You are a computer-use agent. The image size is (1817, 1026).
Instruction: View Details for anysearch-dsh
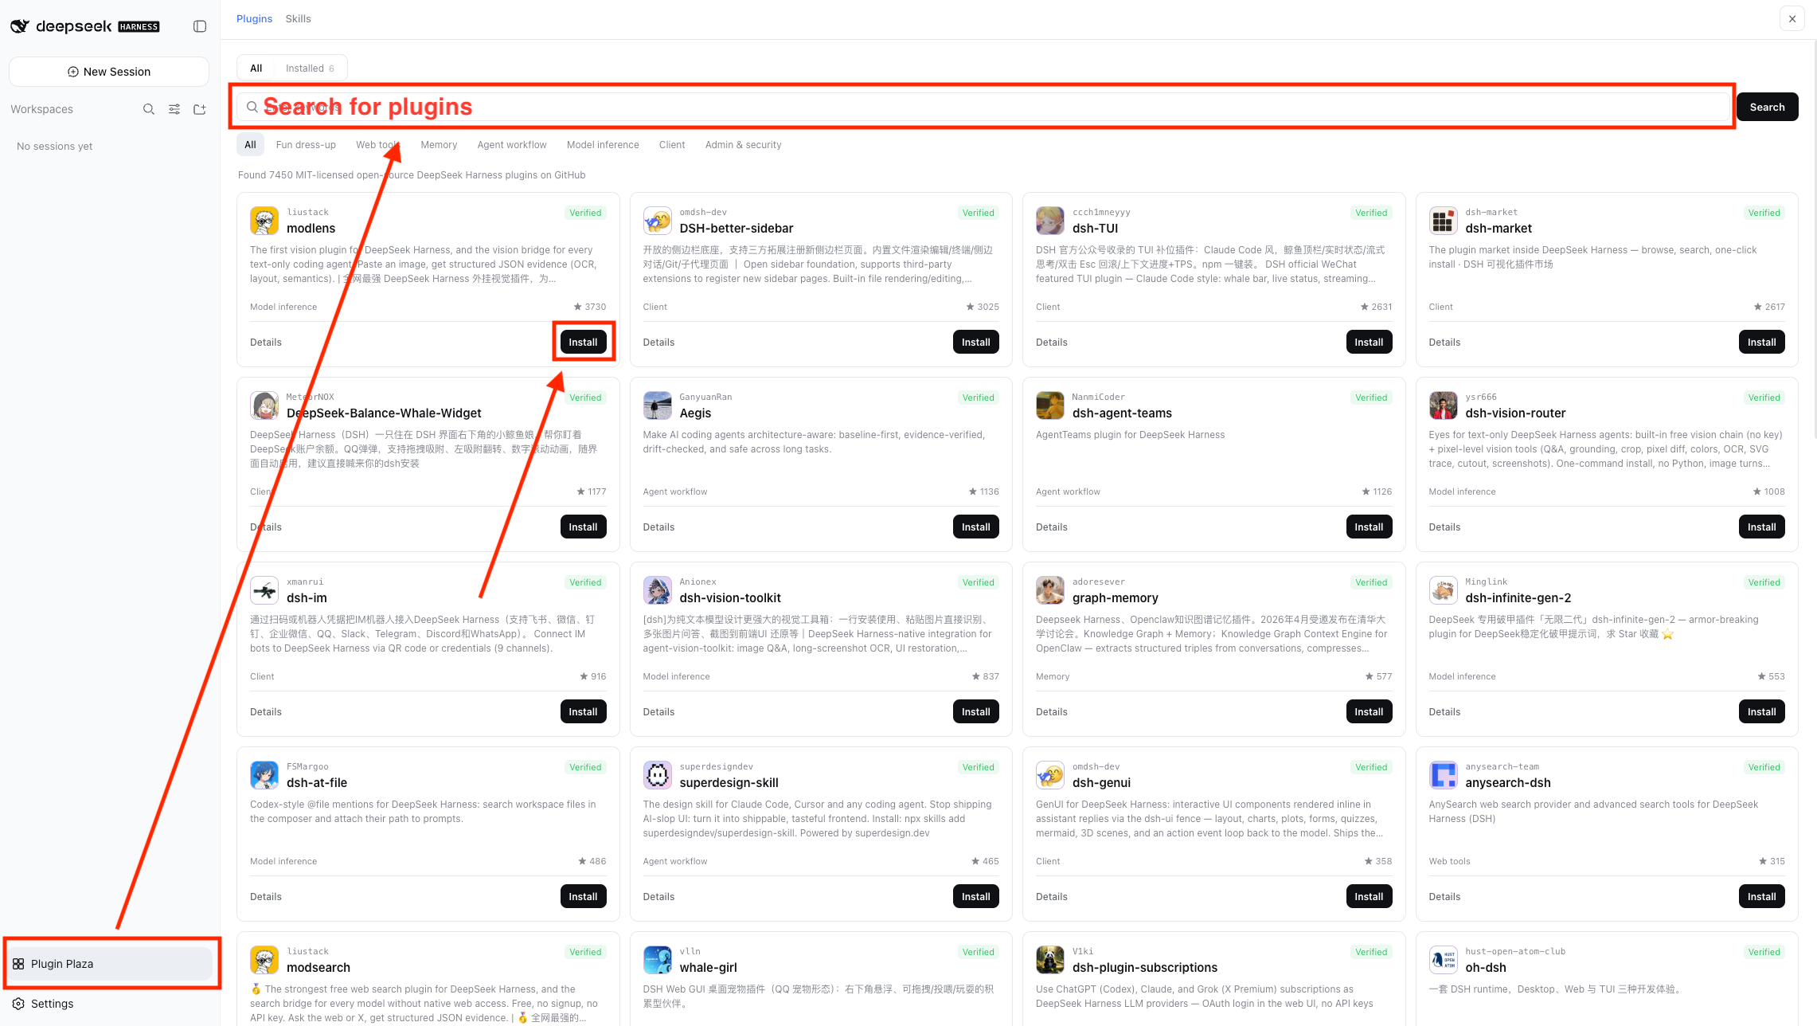coord(1444,897)
